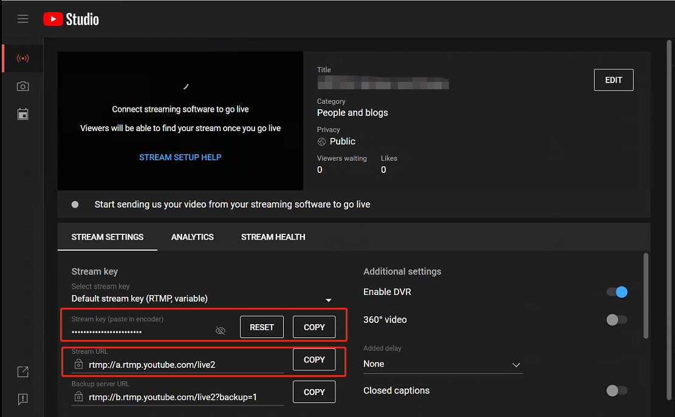Open the hamburger navigation menu
The height and width of the screenshot is (417, 675).
coord(23,19)
